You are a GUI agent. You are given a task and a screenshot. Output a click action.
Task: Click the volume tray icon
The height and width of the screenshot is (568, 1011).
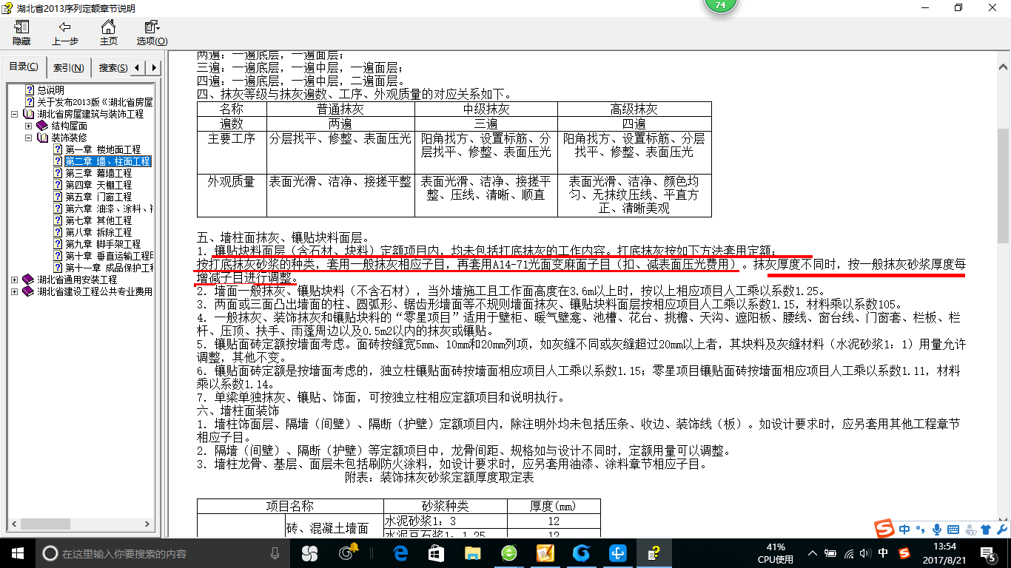pyautogui.click(x=865, y=552)
